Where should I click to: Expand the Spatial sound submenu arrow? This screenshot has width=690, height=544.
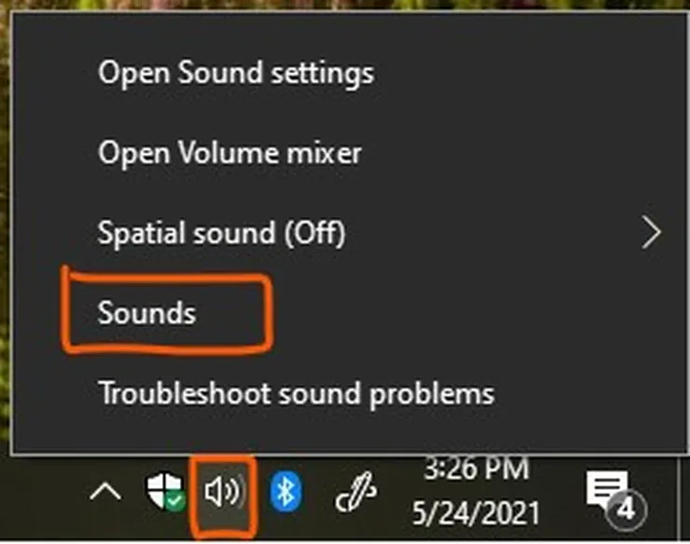(x=651, y=233)
